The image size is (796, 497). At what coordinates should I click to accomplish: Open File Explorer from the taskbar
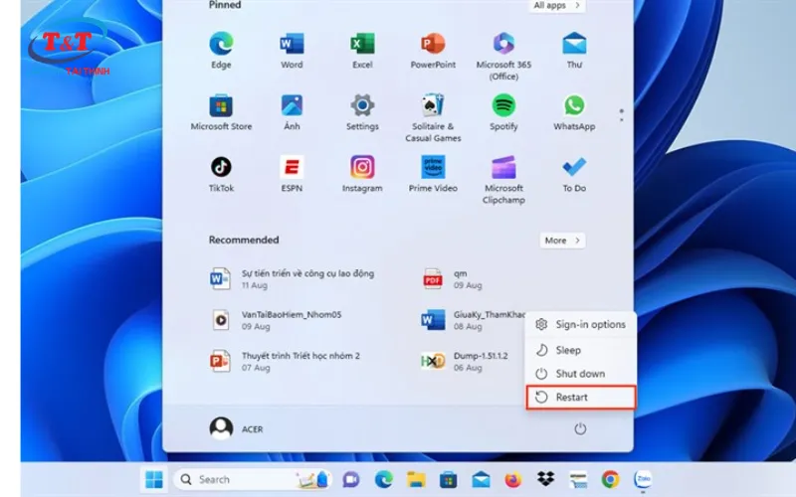416,479
